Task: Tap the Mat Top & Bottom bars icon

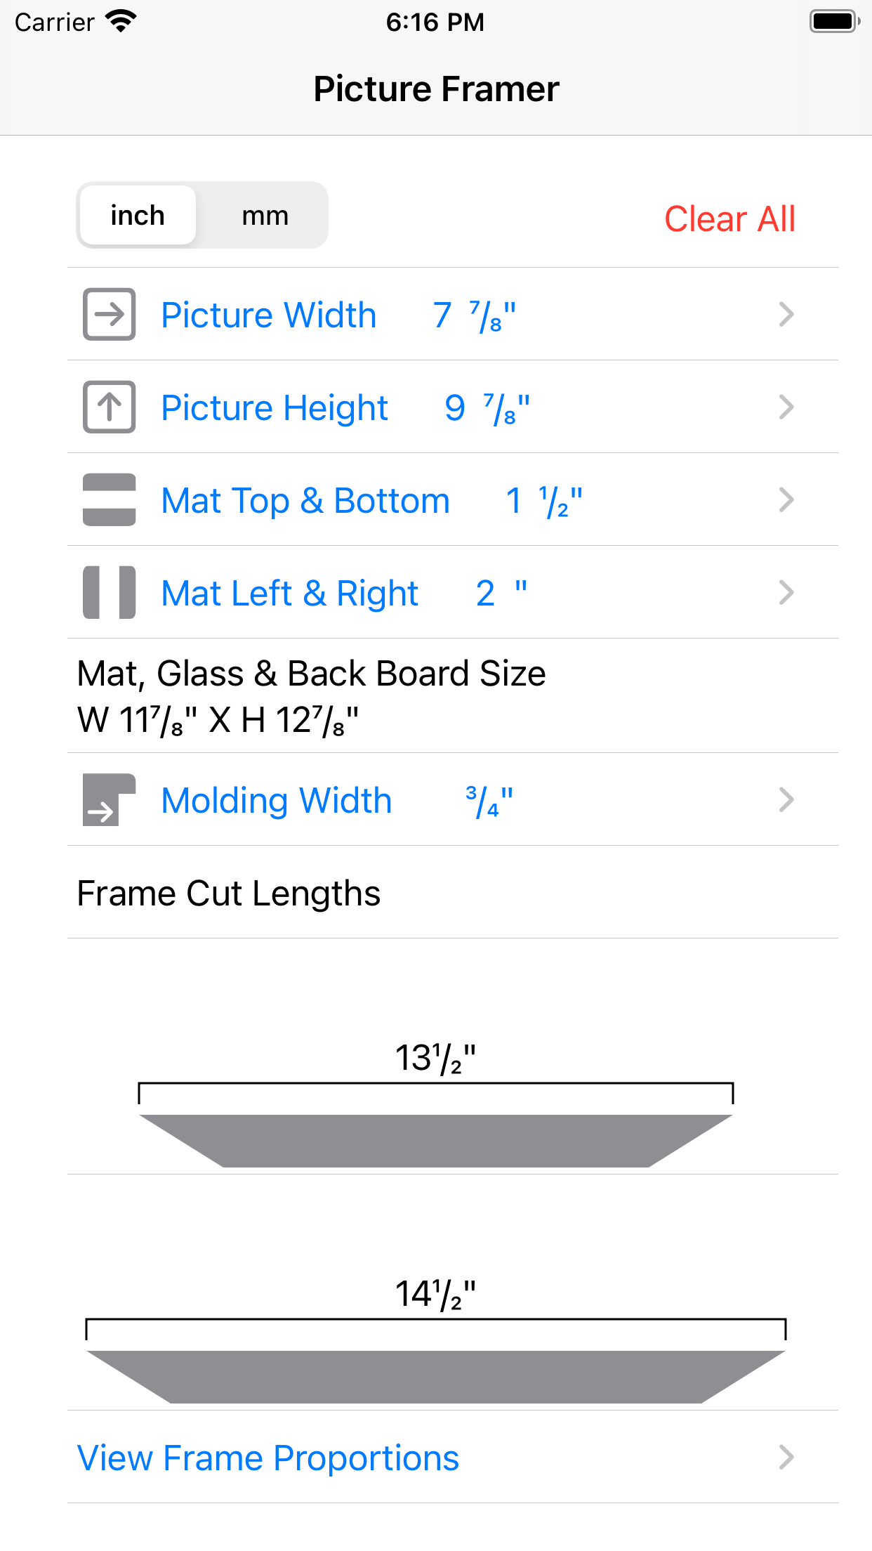Action: tap(109, 499)
